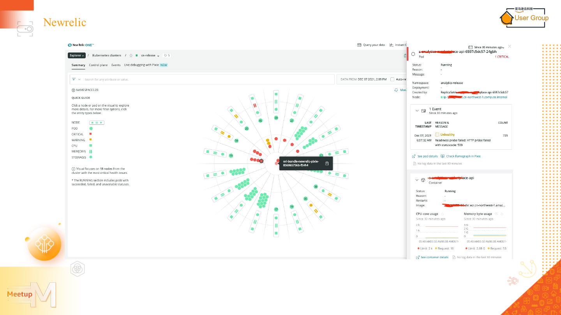The width and height of the screenshot is (561, 315).
Task: Click the NAMESPACES 23 label
Action: 87,90
